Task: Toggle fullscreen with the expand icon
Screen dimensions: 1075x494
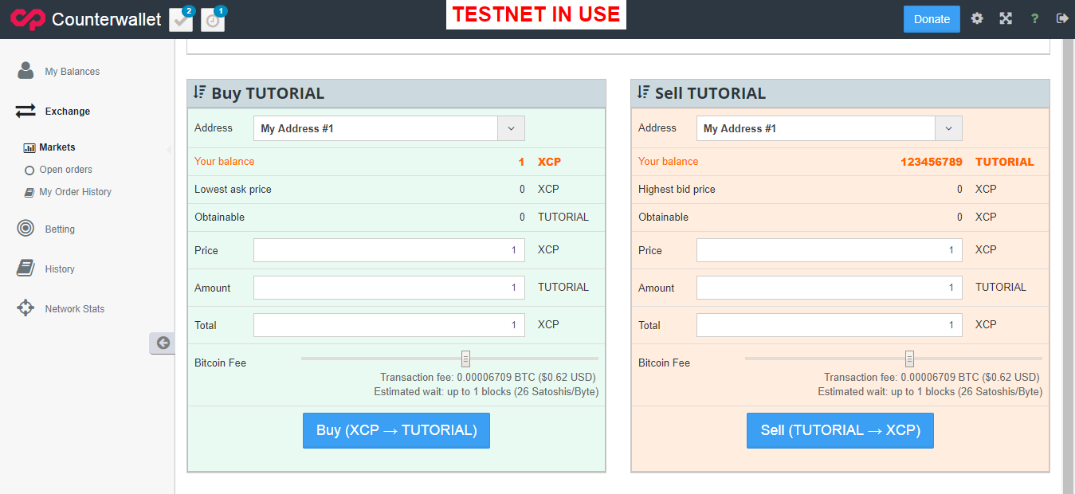Action: (1006, 18)
